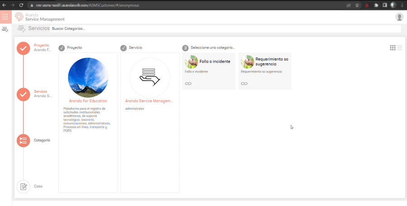Open the apps grid menu icon

click(5, 17)
